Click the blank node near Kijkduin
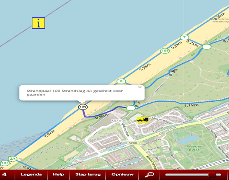Screen dimensions: 229x180 [131, 108]
